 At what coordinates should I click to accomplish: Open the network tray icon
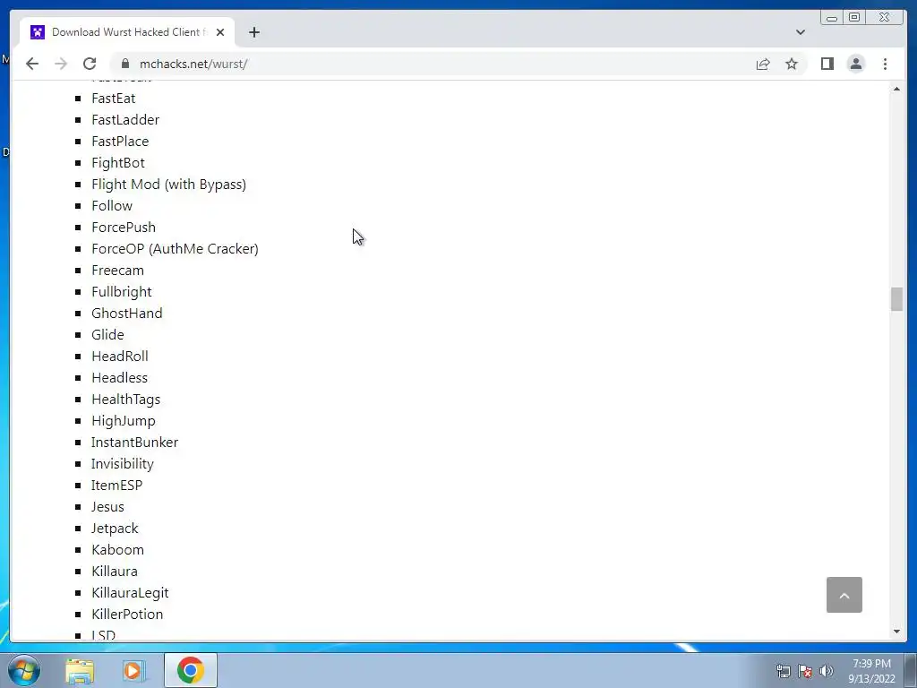tap(783, 670)
